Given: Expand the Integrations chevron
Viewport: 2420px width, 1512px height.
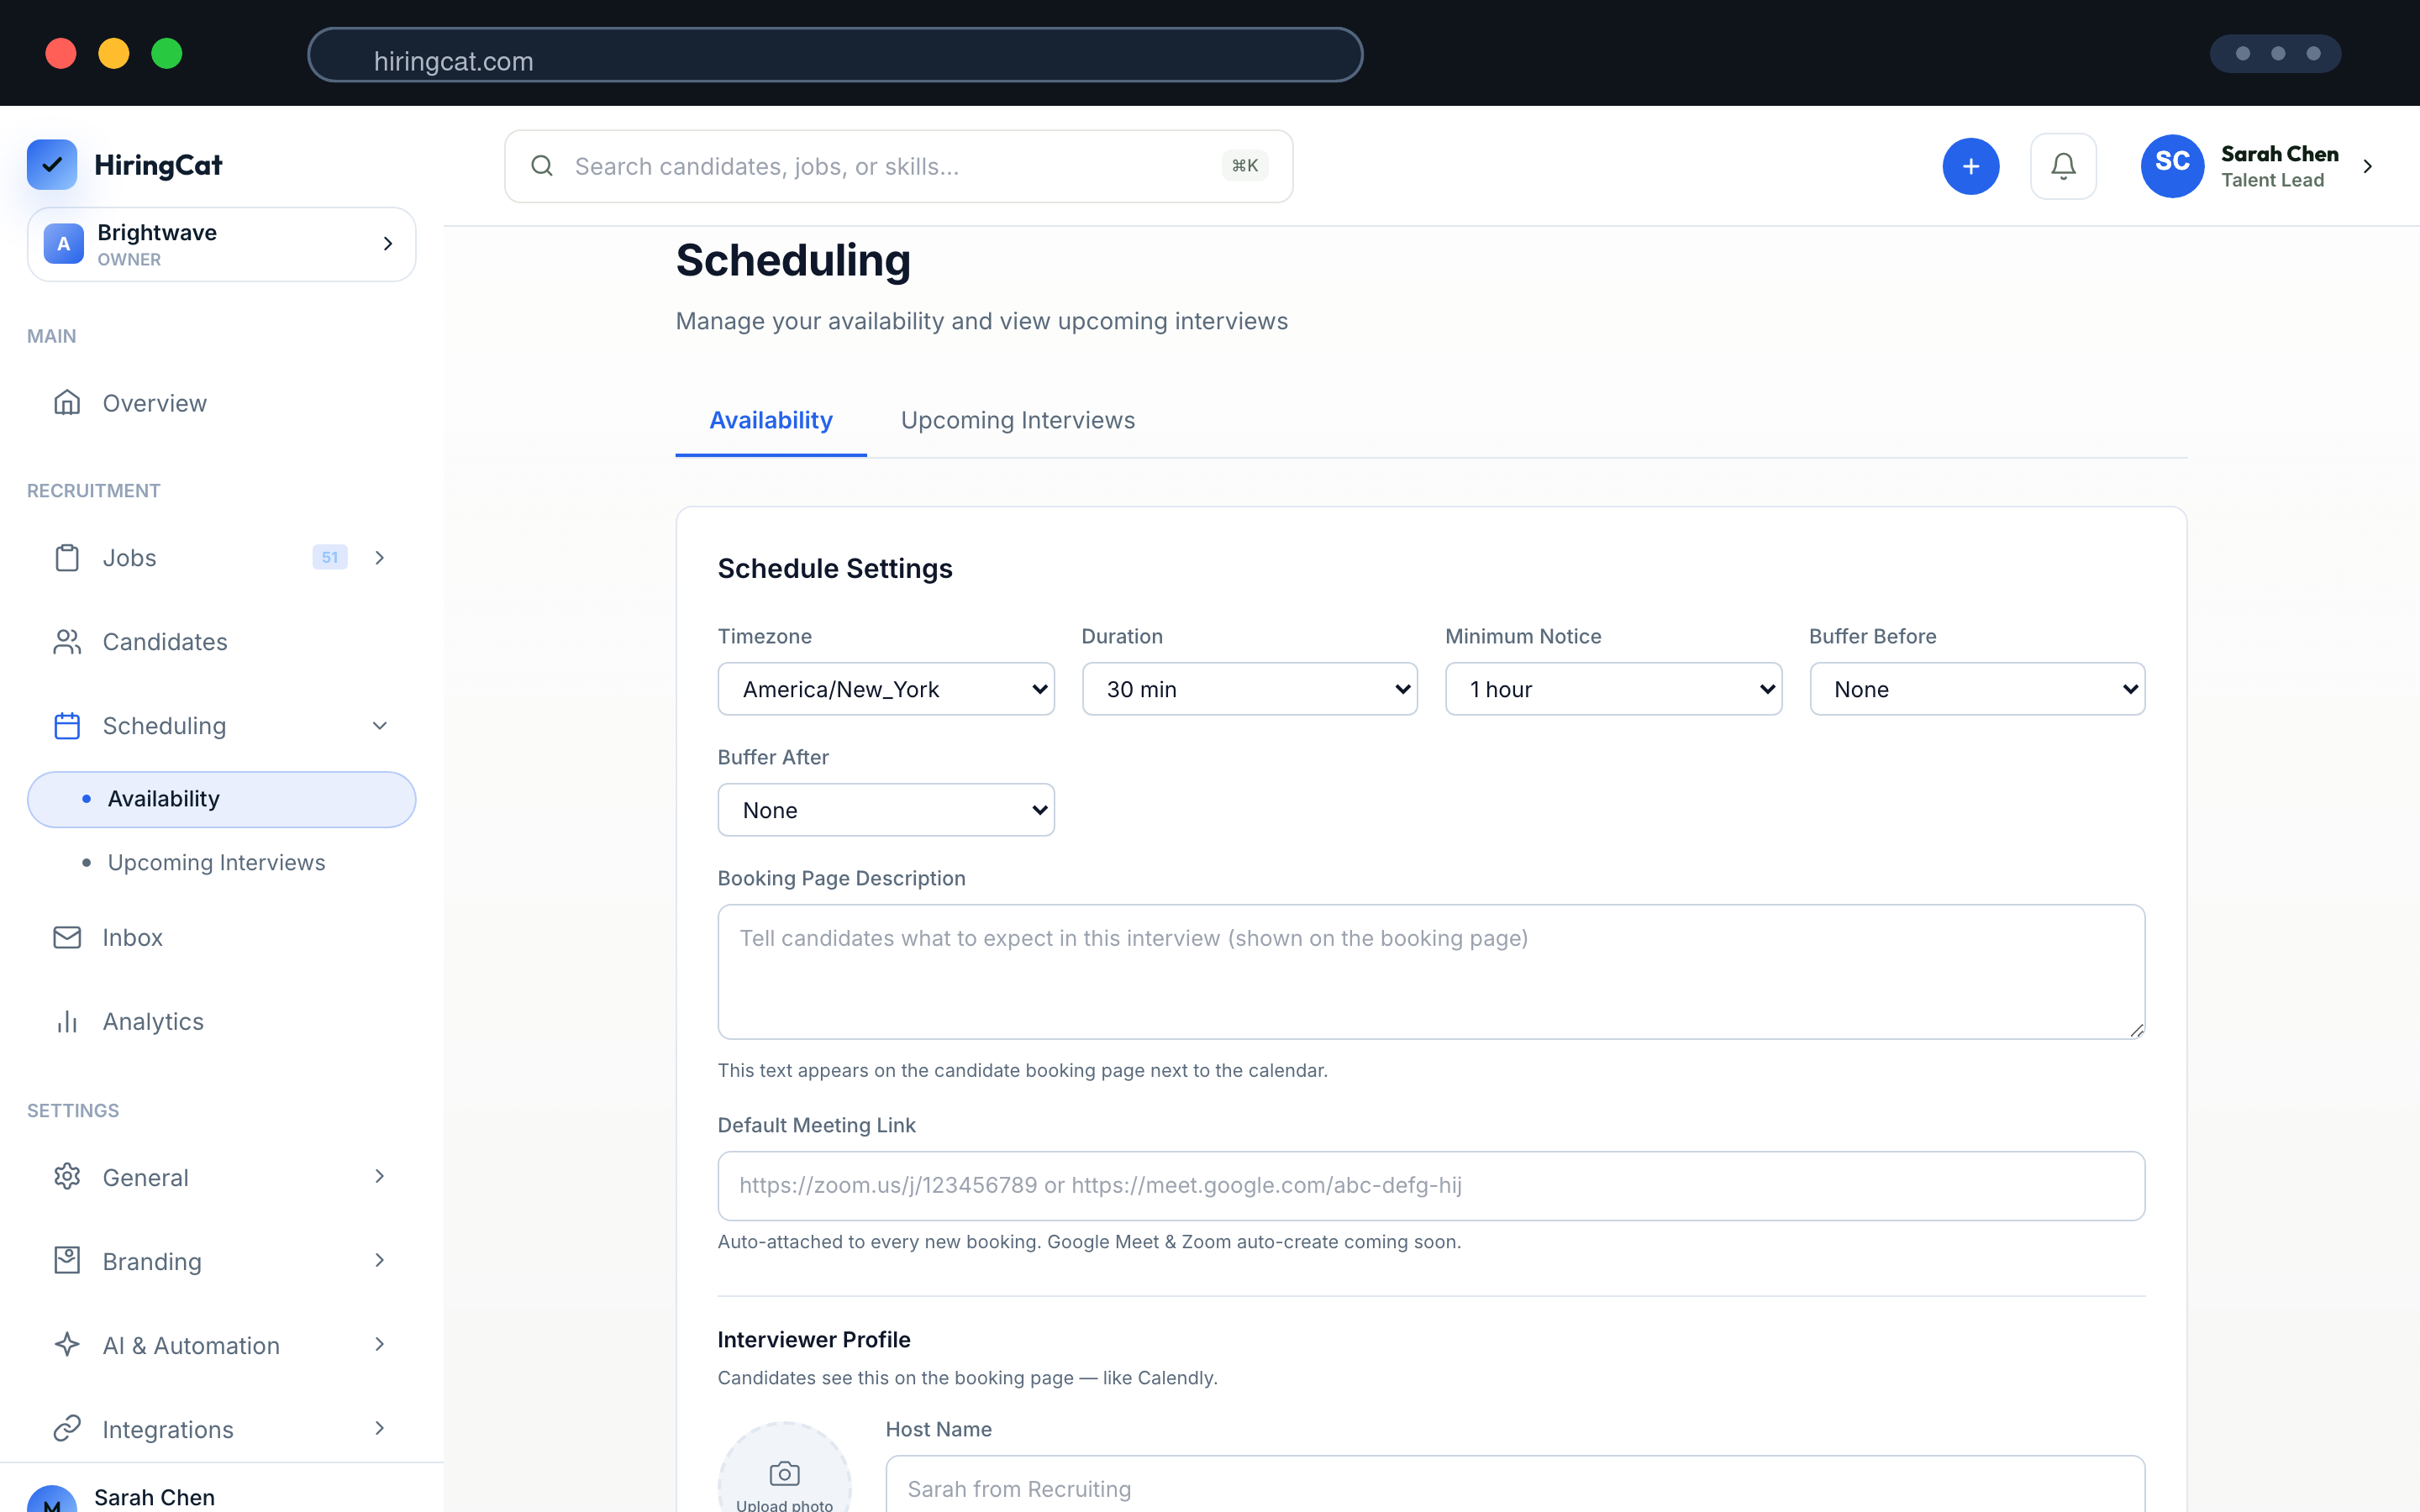Looking at the screenshot, I should [x=380, y=1428].
